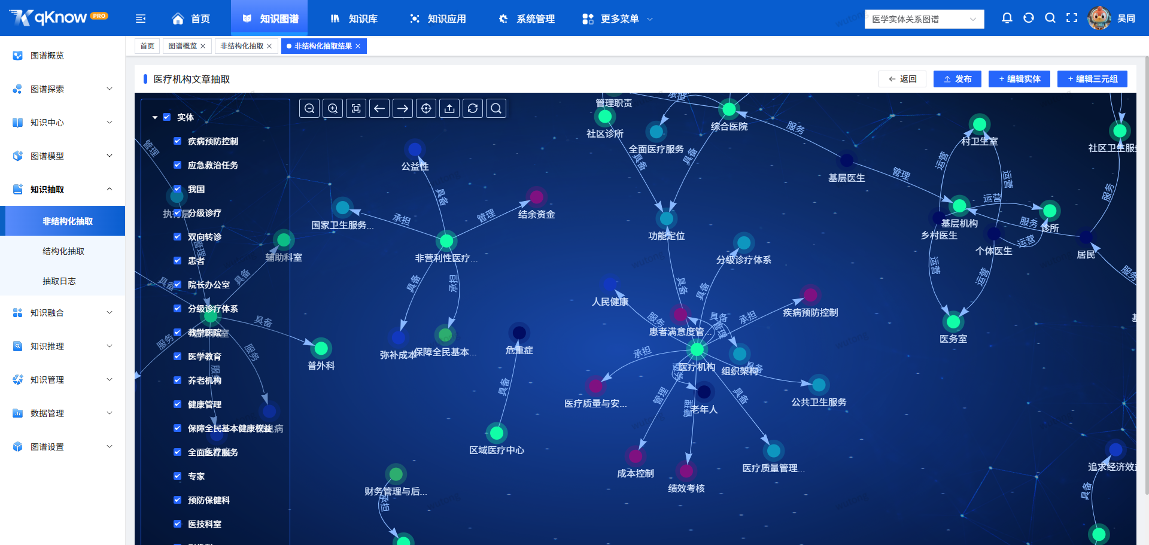The image size is (1149, 545).
Task: Click the back arrow graph toolbar icon
Action: (379, 108)
